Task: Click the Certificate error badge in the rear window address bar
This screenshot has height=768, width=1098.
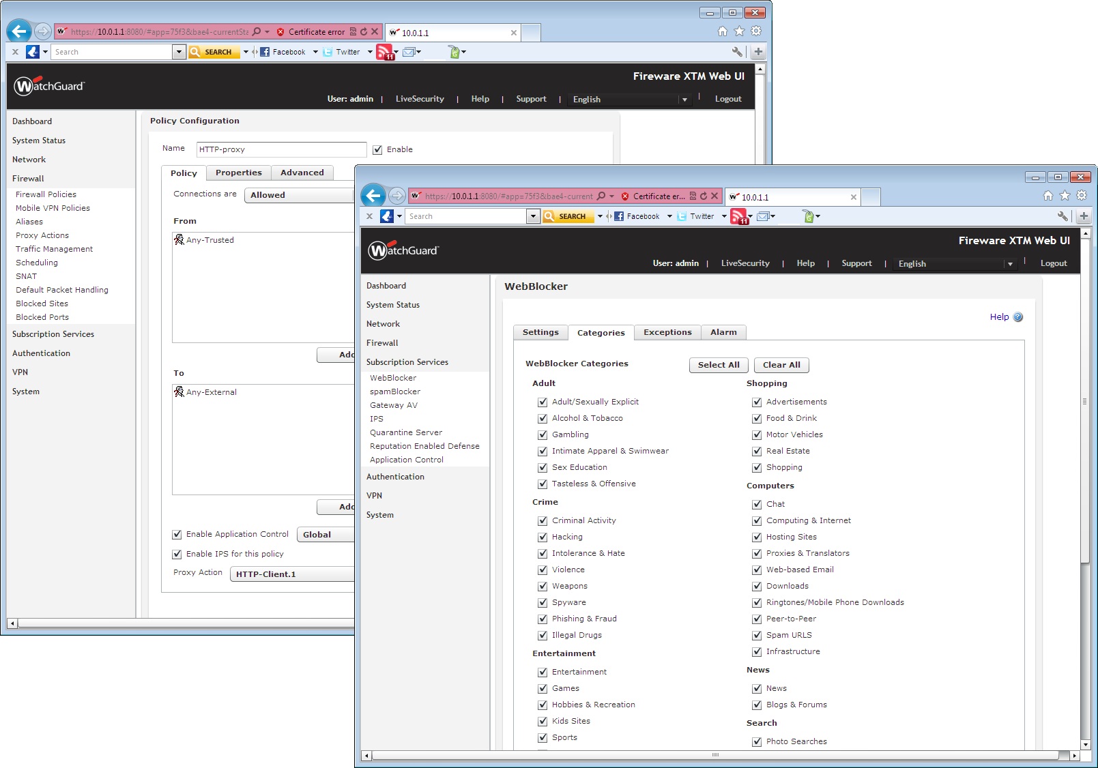Action: (x=311, y=31)
